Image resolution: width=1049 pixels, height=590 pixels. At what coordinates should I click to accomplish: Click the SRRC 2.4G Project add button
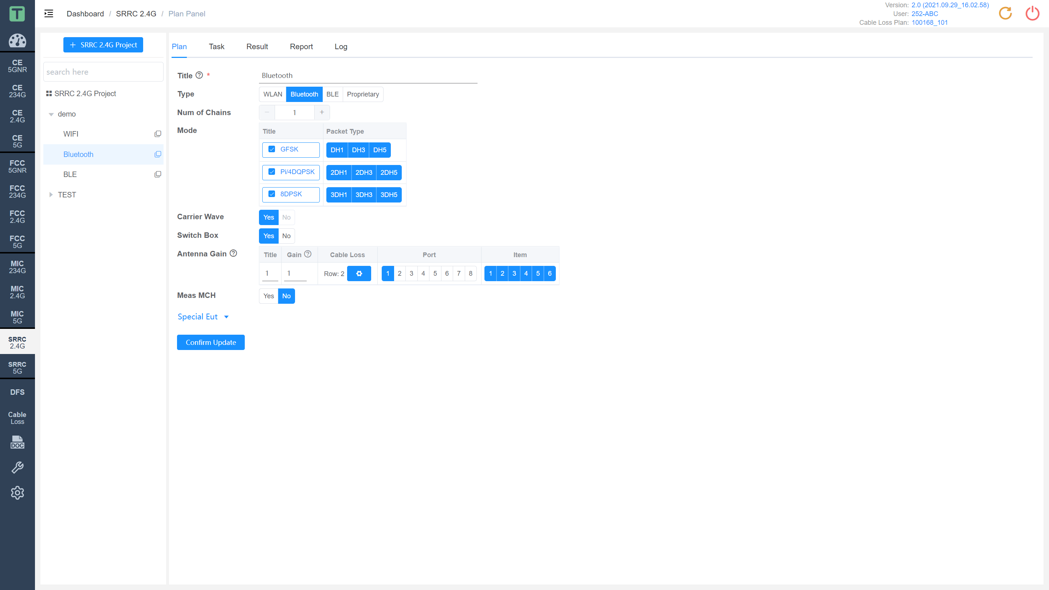[x=104, y=45]
